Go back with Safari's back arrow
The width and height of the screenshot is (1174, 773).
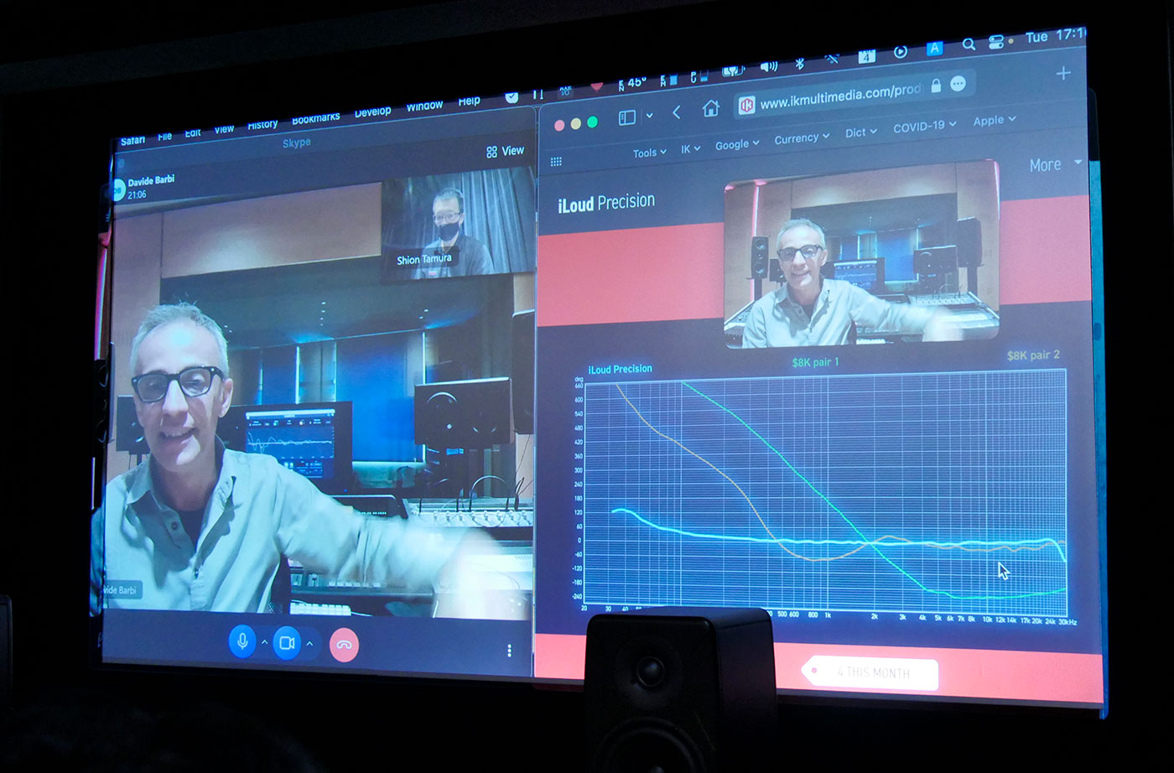point(677,112)
